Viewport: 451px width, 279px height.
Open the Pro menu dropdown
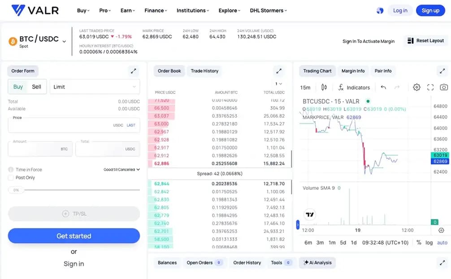[x=105, y=11]
